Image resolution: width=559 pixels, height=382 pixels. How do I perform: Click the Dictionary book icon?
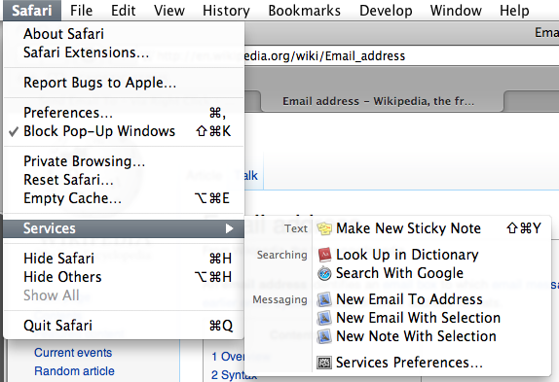click(324, 255)
